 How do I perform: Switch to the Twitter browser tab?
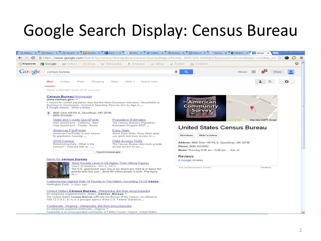[154, 53]
